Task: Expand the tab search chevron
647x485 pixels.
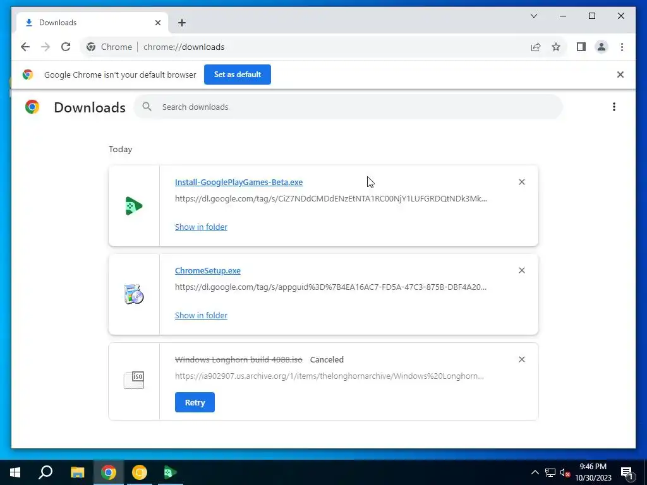Action: 533,16
